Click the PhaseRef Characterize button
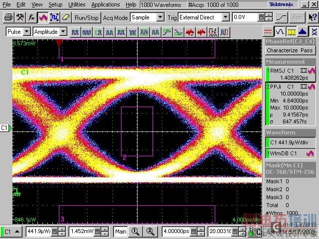The height and width of the screenshot is (239, 319). coord(291,50)
